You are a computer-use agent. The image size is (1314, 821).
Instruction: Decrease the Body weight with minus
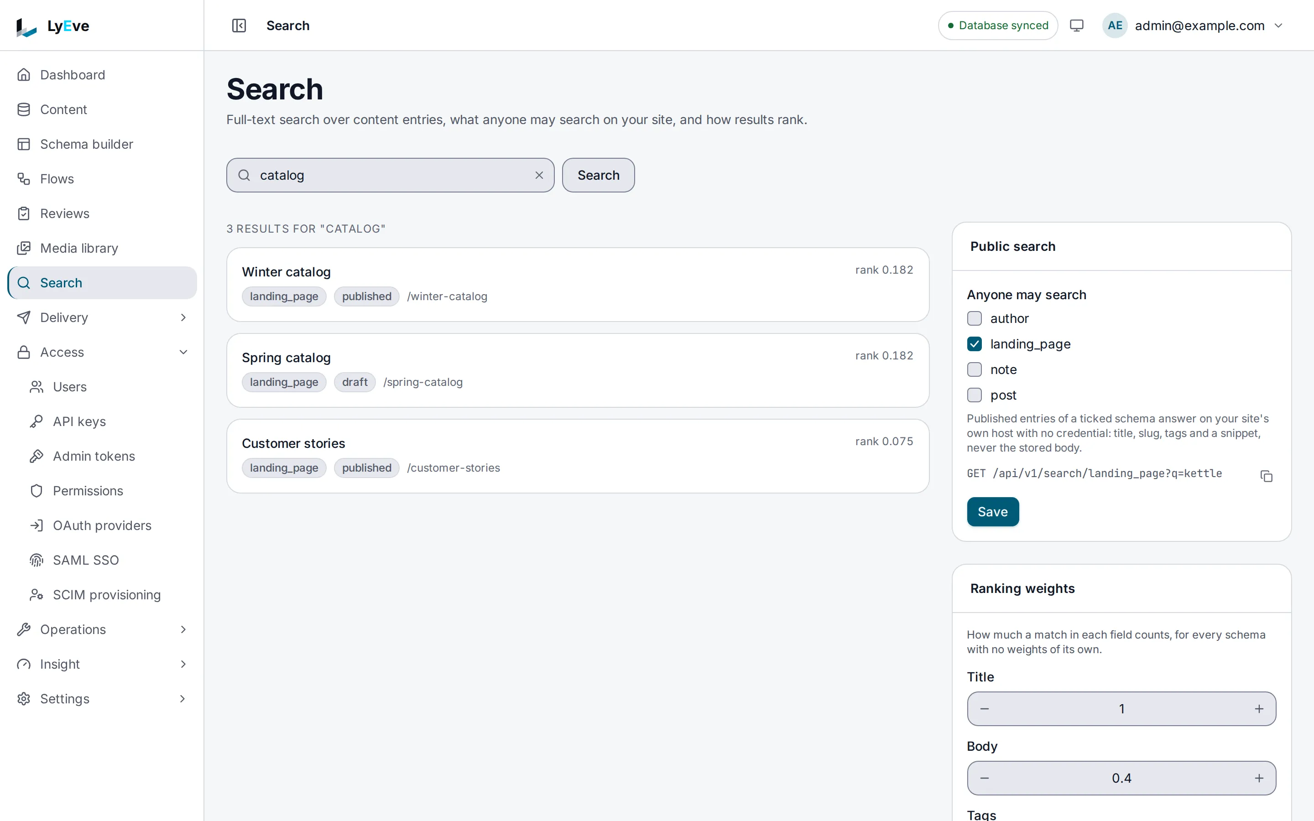pos(985,778)
